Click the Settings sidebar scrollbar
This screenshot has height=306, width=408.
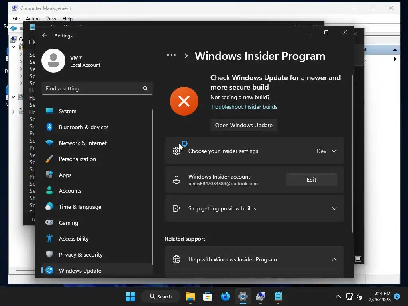point(153,186)
